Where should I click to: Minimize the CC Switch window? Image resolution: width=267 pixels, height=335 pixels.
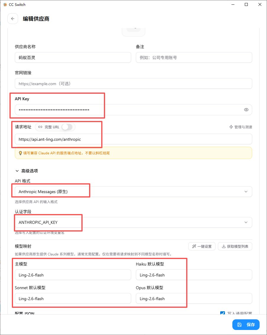click(233, 4)
